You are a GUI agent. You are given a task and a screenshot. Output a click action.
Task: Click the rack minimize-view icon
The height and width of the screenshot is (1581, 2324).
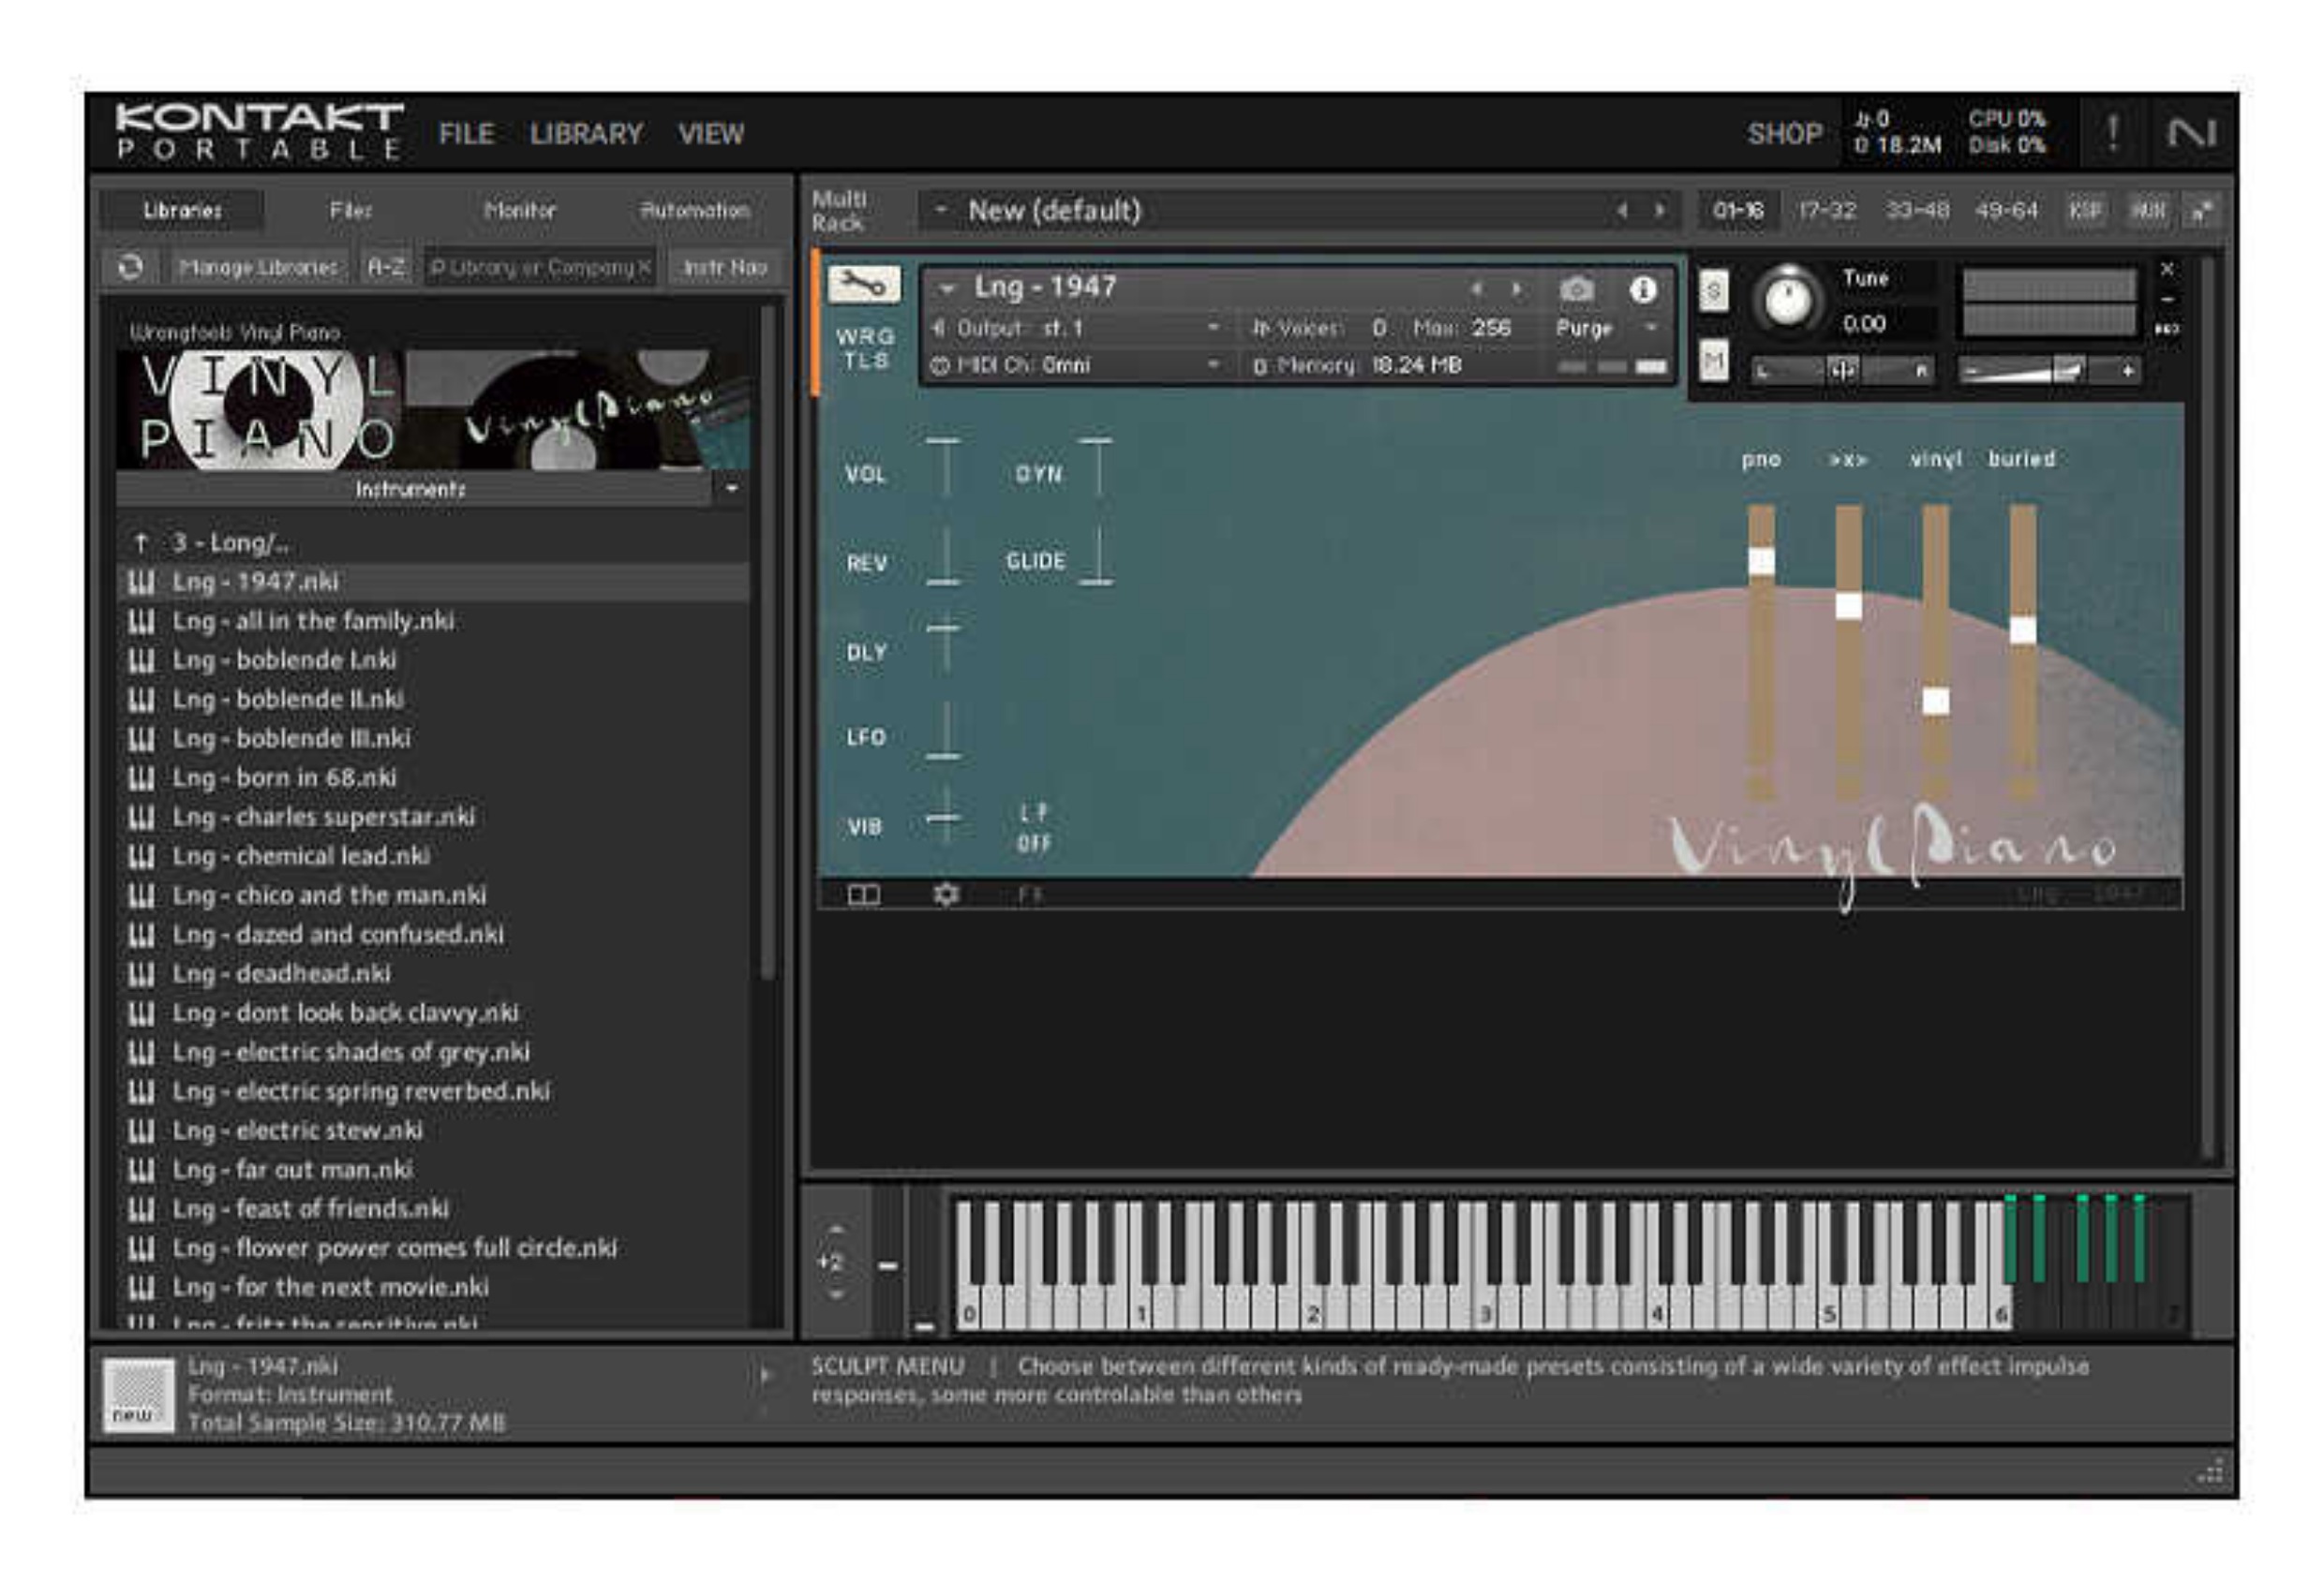[x=2202, y=211]
